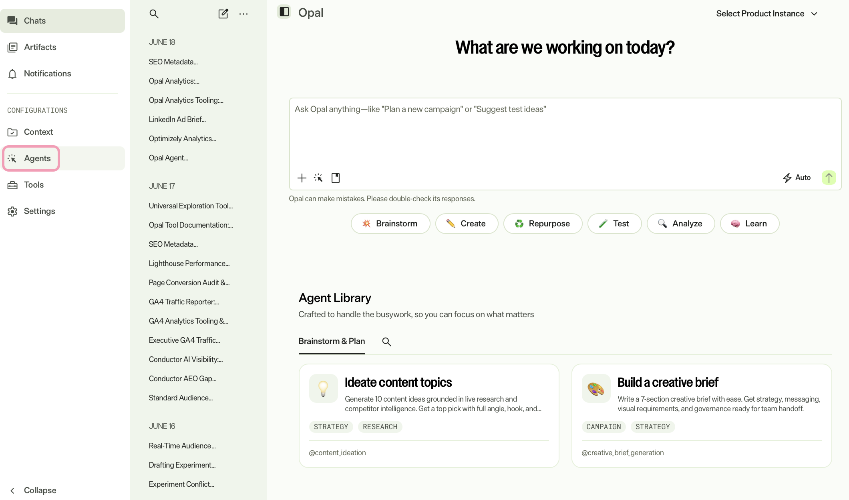Open the Tools configuration page
849x500 pixels.
(x=62, y=185)
